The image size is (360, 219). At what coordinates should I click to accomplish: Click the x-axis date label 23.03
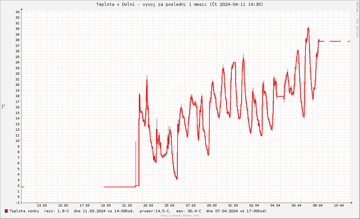(x=148, y=206)
